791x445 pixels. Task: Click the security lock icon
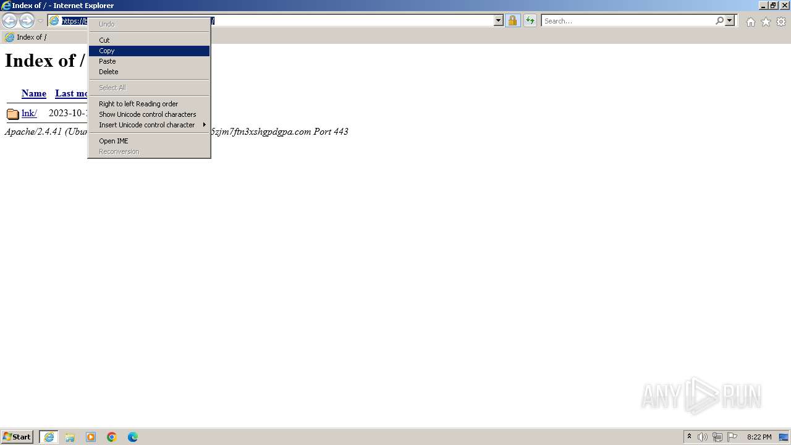click(x=512, y=21)
